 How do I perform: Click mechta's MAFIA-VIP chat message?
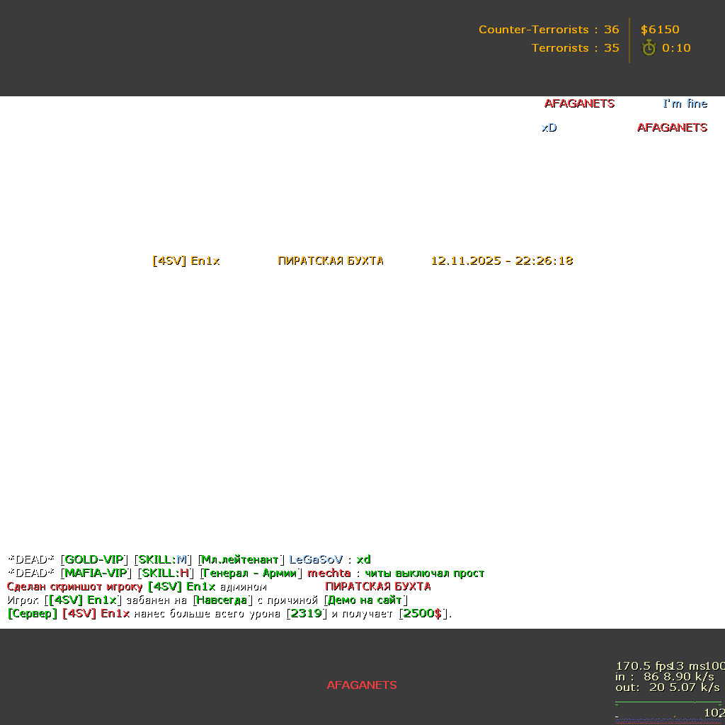[x=424, y=573]
